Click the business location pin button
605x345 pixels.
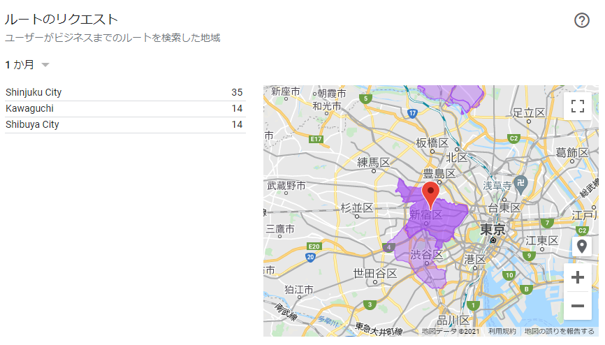tap(581, 247)
